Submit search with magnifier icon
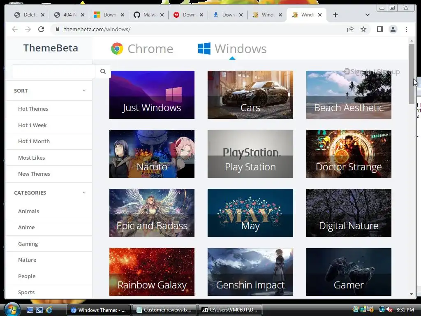Screen dimensions: 421x316 pyautogui.click(x=103, y=71)
